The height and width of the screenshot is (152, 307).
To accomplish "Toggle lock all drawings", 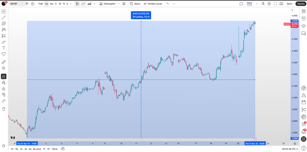I will 4,89.
